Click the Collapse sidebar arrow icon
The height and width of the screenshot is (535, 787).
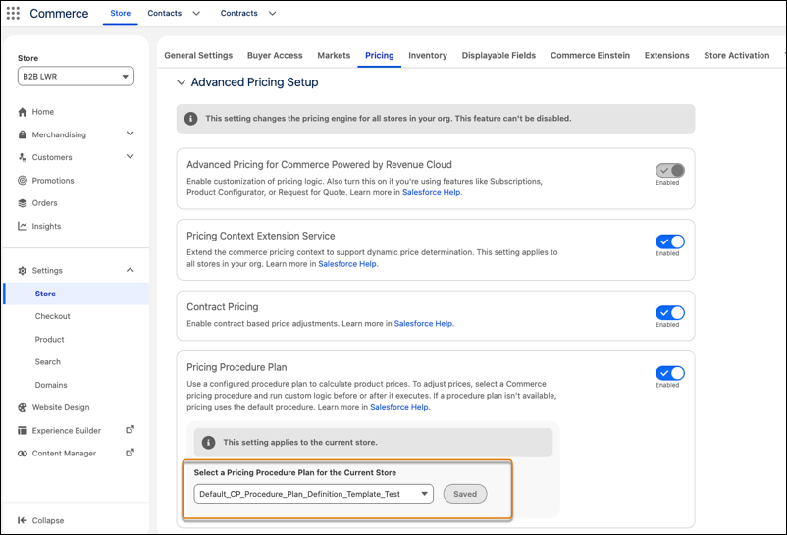pos(23,520)
